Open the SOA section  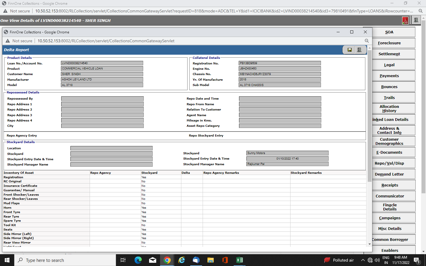pos(389,32)
